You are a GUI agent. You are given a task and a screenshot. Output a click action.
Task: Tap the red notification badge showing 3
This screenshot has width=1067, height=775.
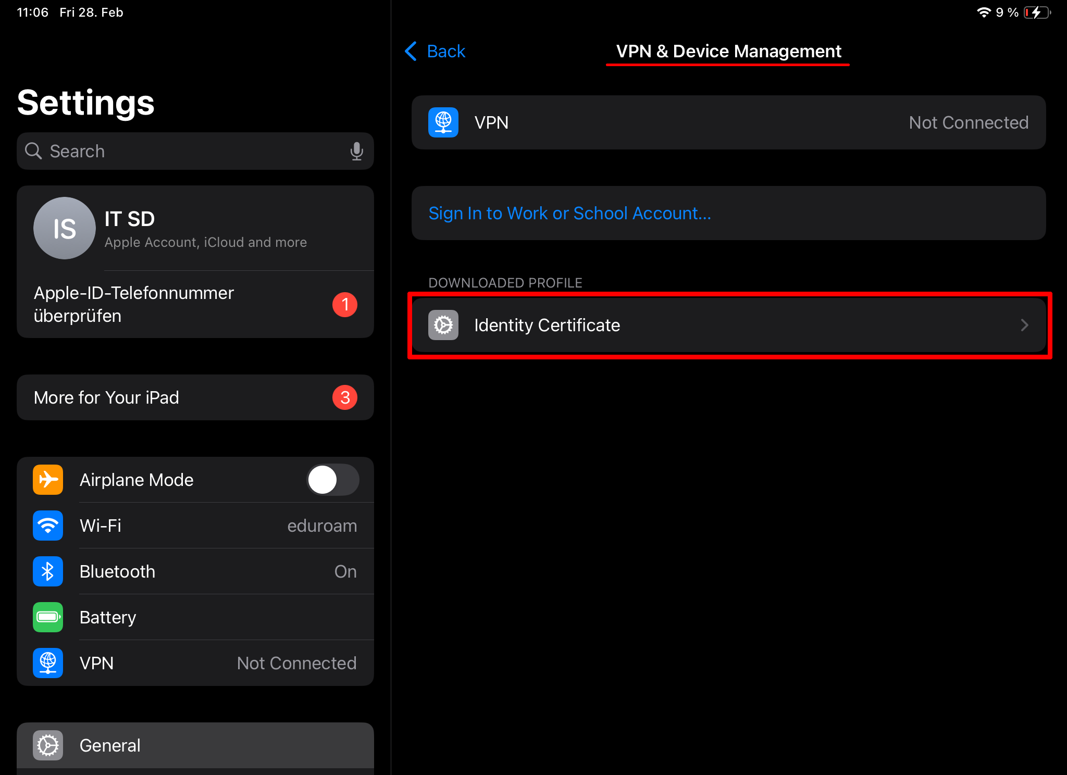[344, 397]
